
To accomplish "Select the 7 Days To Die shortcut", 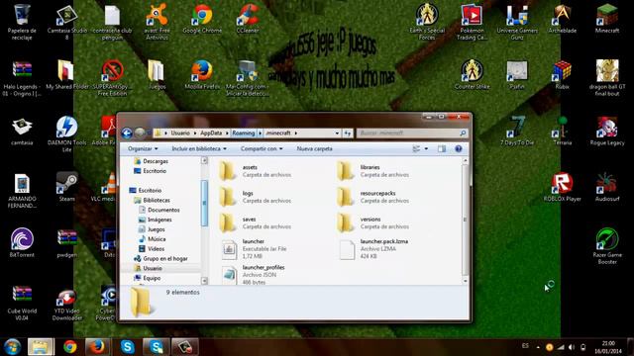I will (517, 131).
